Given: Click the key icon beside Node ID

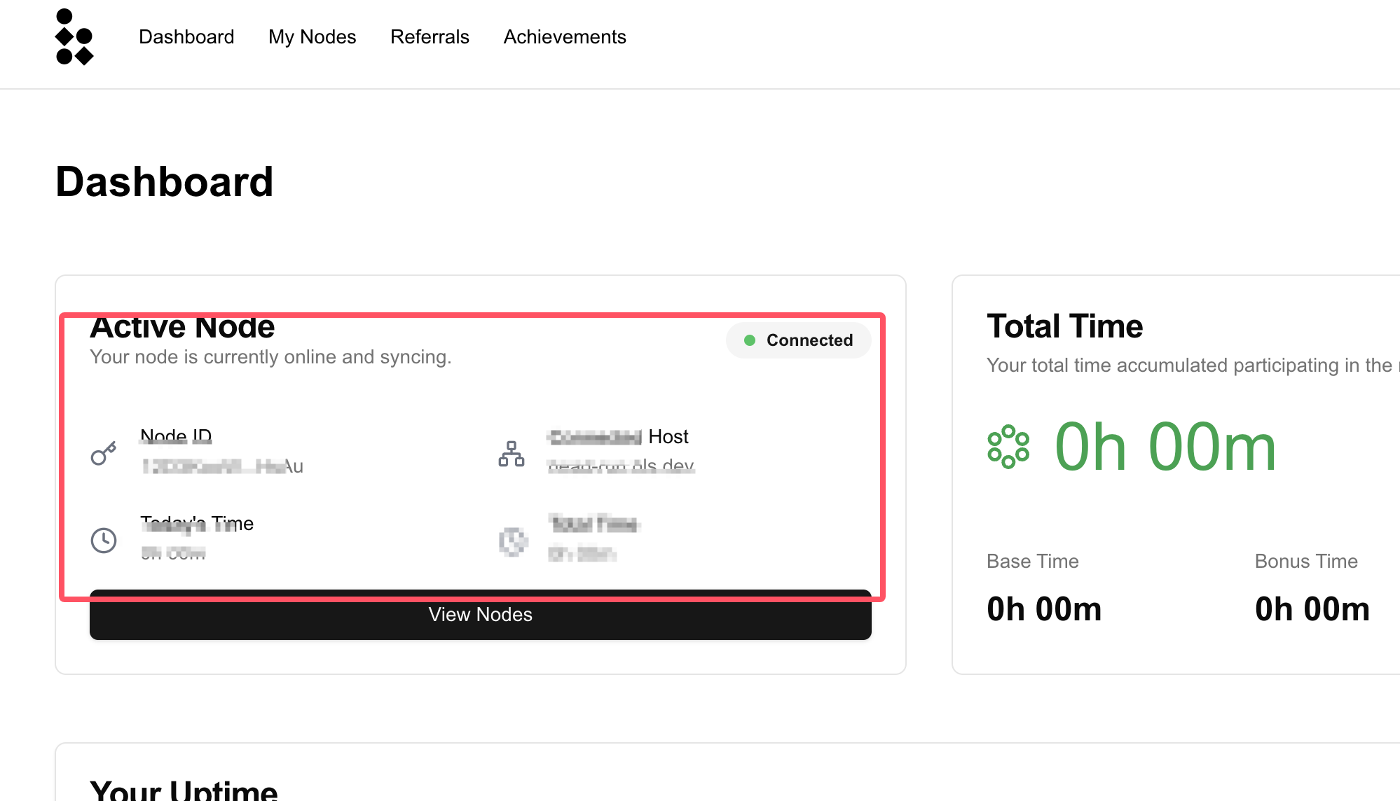Looking at the screenshot, I should 104,454.
